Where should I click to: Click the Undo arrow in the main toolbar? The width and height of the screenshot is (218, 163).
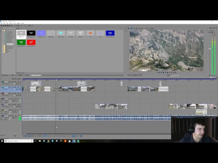click(21, 26)
